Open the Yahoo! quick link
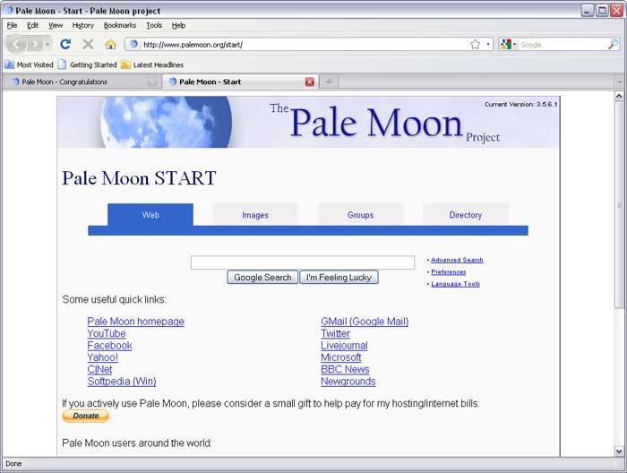 click(102, 357)
